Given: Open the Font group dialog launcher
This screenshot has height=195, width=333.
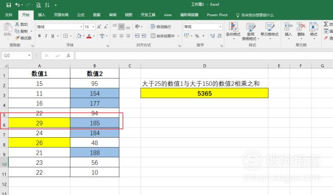Looking at the screenshot, I should coord(108,45).
